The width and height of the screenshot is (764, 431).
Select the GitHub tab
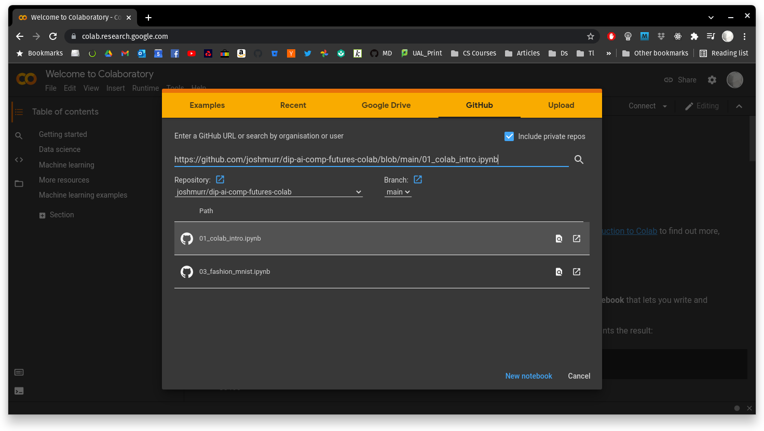pyautogui.click(x=480, y=105)
